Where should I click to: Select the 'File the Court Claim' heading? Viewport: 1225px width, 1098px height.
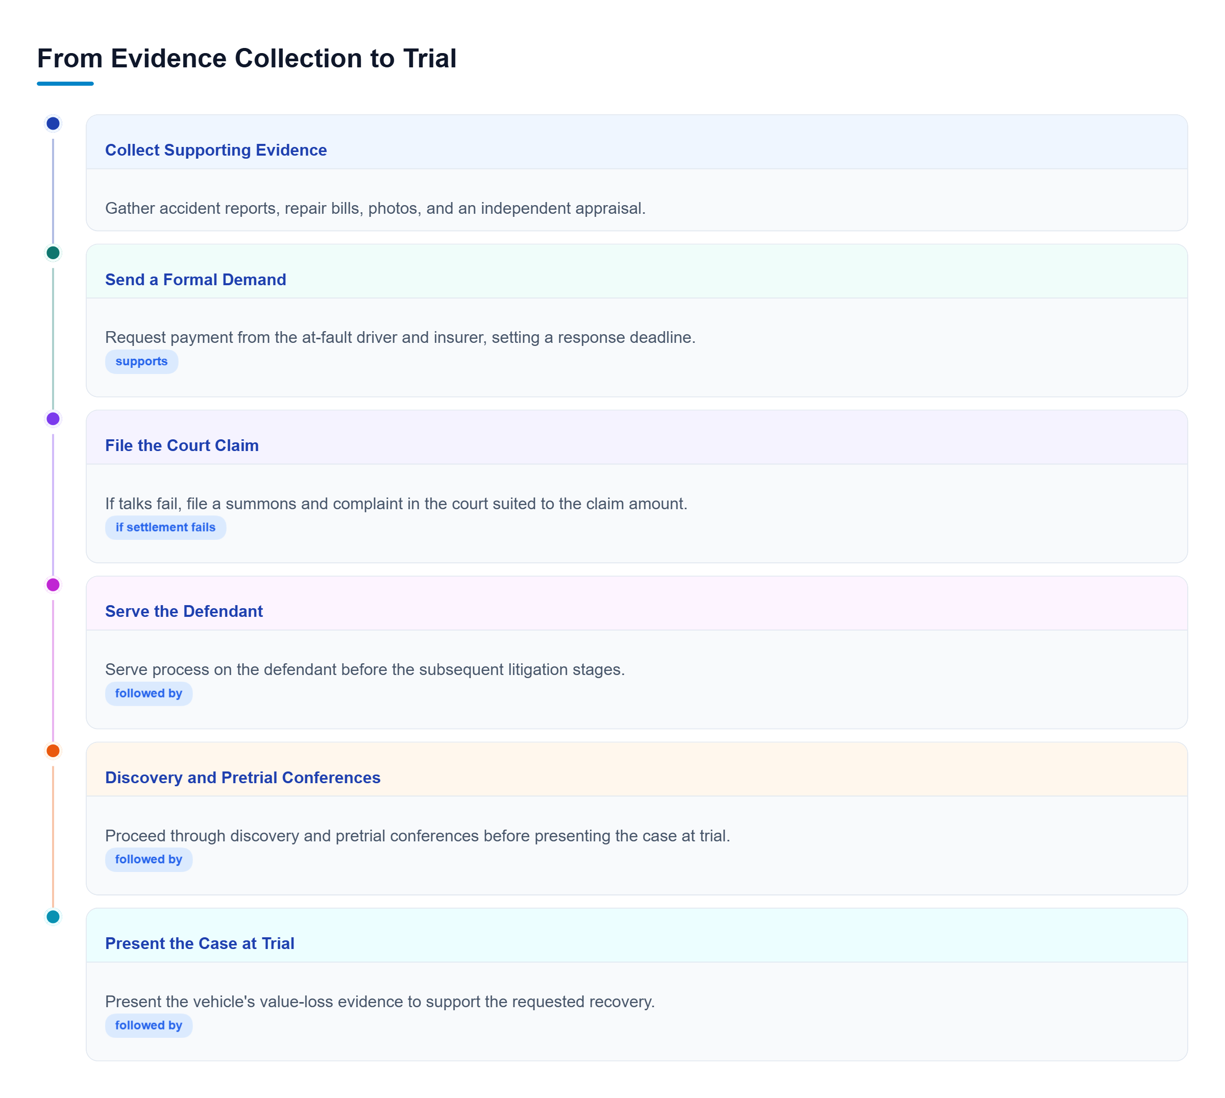pyautogui.click(x=182, y=446)
